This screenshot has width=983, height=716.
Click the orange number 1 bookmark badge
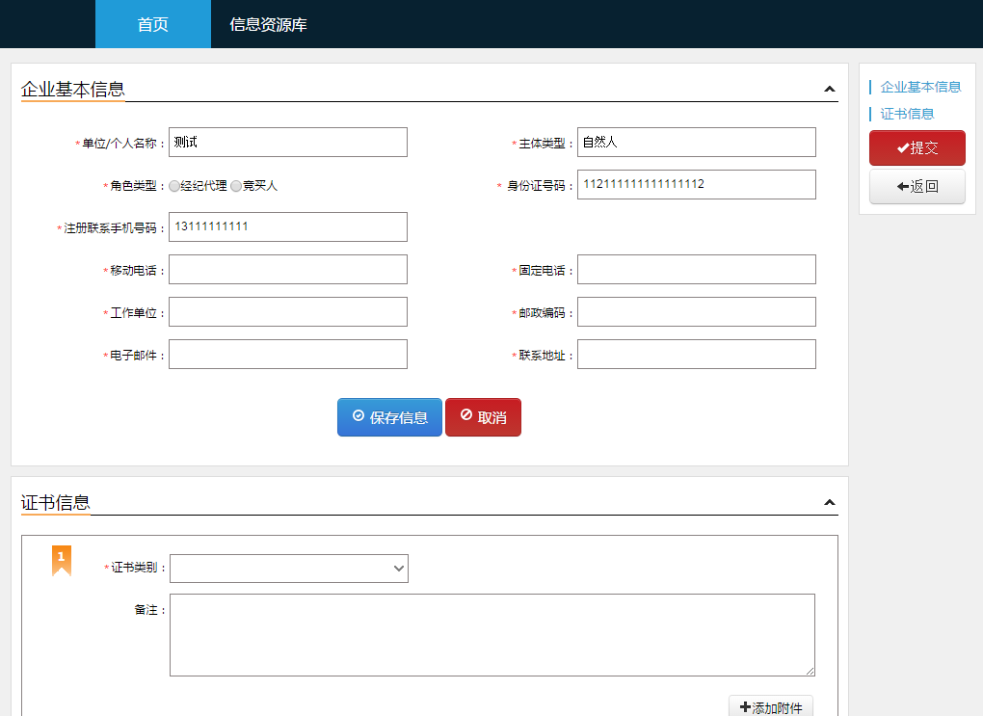click(x=62, y=560)
